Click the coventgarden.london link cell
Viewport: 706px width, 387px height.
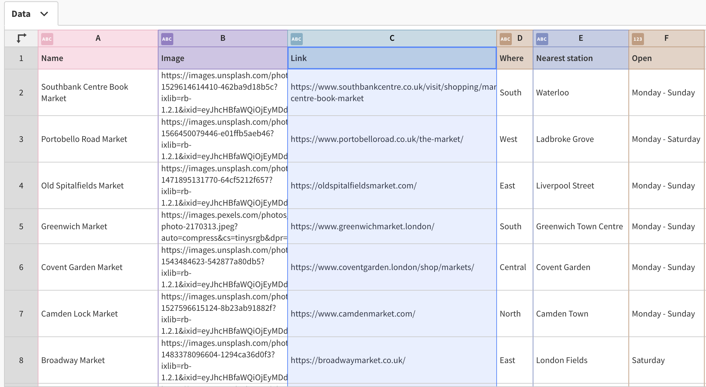392,267
